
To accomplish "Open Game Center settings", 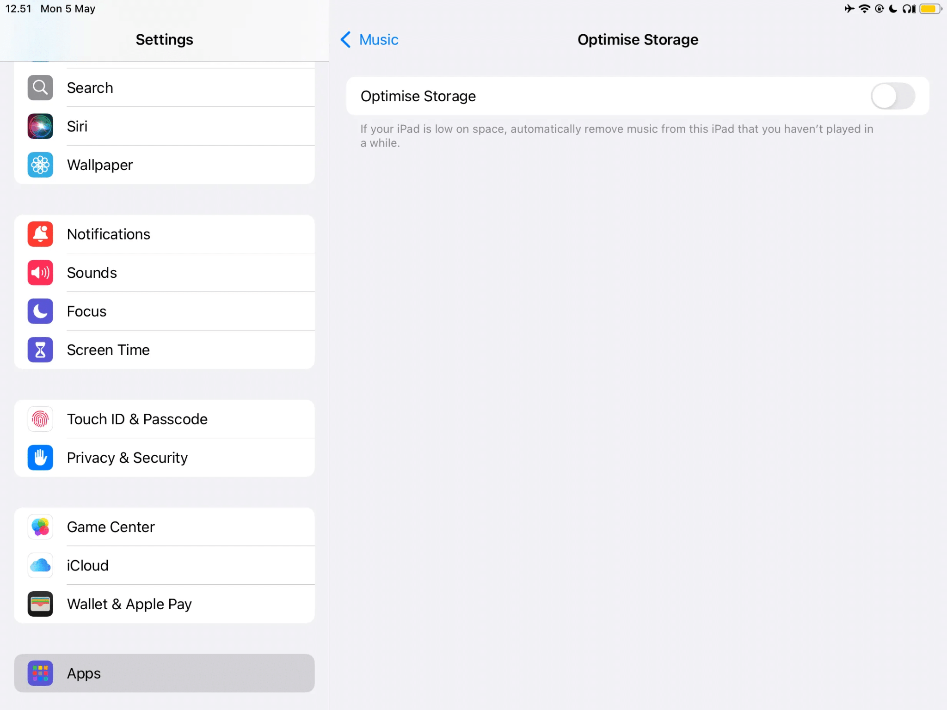I will pyautogui.click(x=111, y=526).
